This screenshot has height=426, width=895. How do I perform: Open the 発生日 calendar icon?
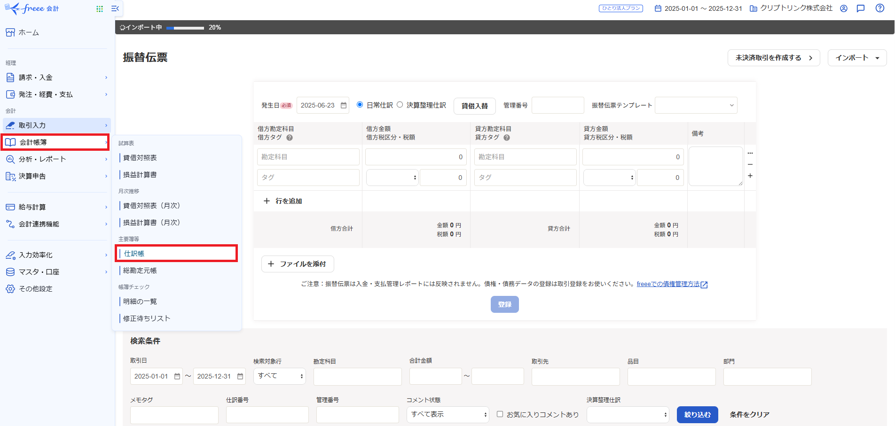click(x=344, y=105)
